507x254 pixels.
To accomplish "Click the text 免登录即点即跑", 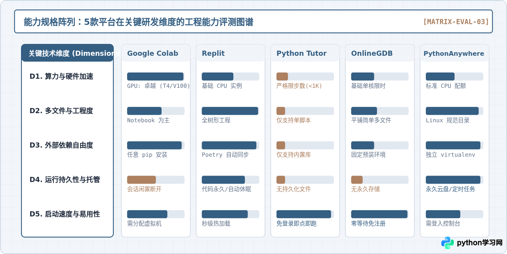I will tap(297, 224).
